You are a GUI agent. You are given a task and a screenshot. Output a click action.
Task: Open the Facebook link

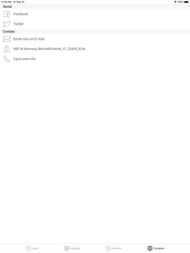[x=95, y=14]
